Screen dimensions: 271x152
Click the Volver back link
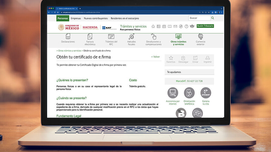coord(156,57)
